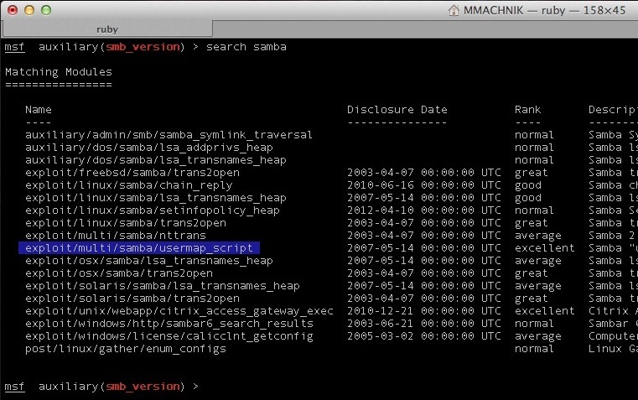Select exploit/osx/samba/lsa_transnames_heap module

(149, 261)
